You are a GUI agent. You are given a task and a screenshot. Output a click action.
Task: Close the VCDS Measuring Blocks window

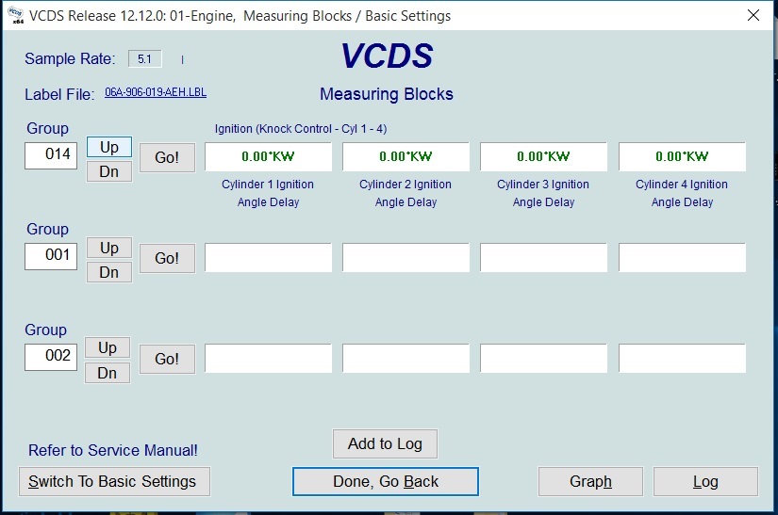tap(753, 15)
